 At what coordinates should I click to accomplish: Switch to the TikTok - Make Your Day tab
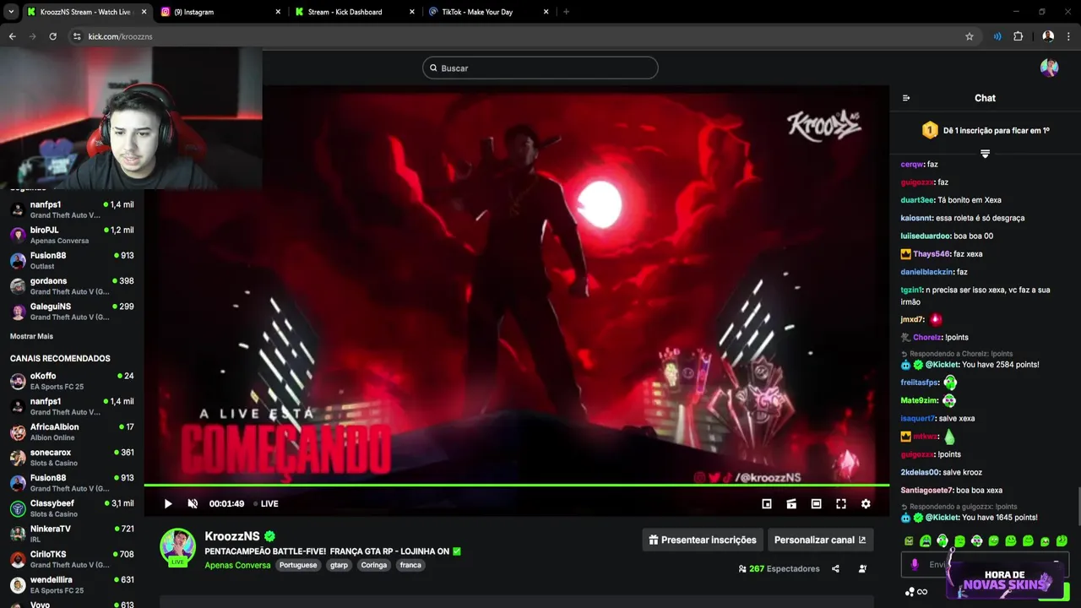(490, 12)
